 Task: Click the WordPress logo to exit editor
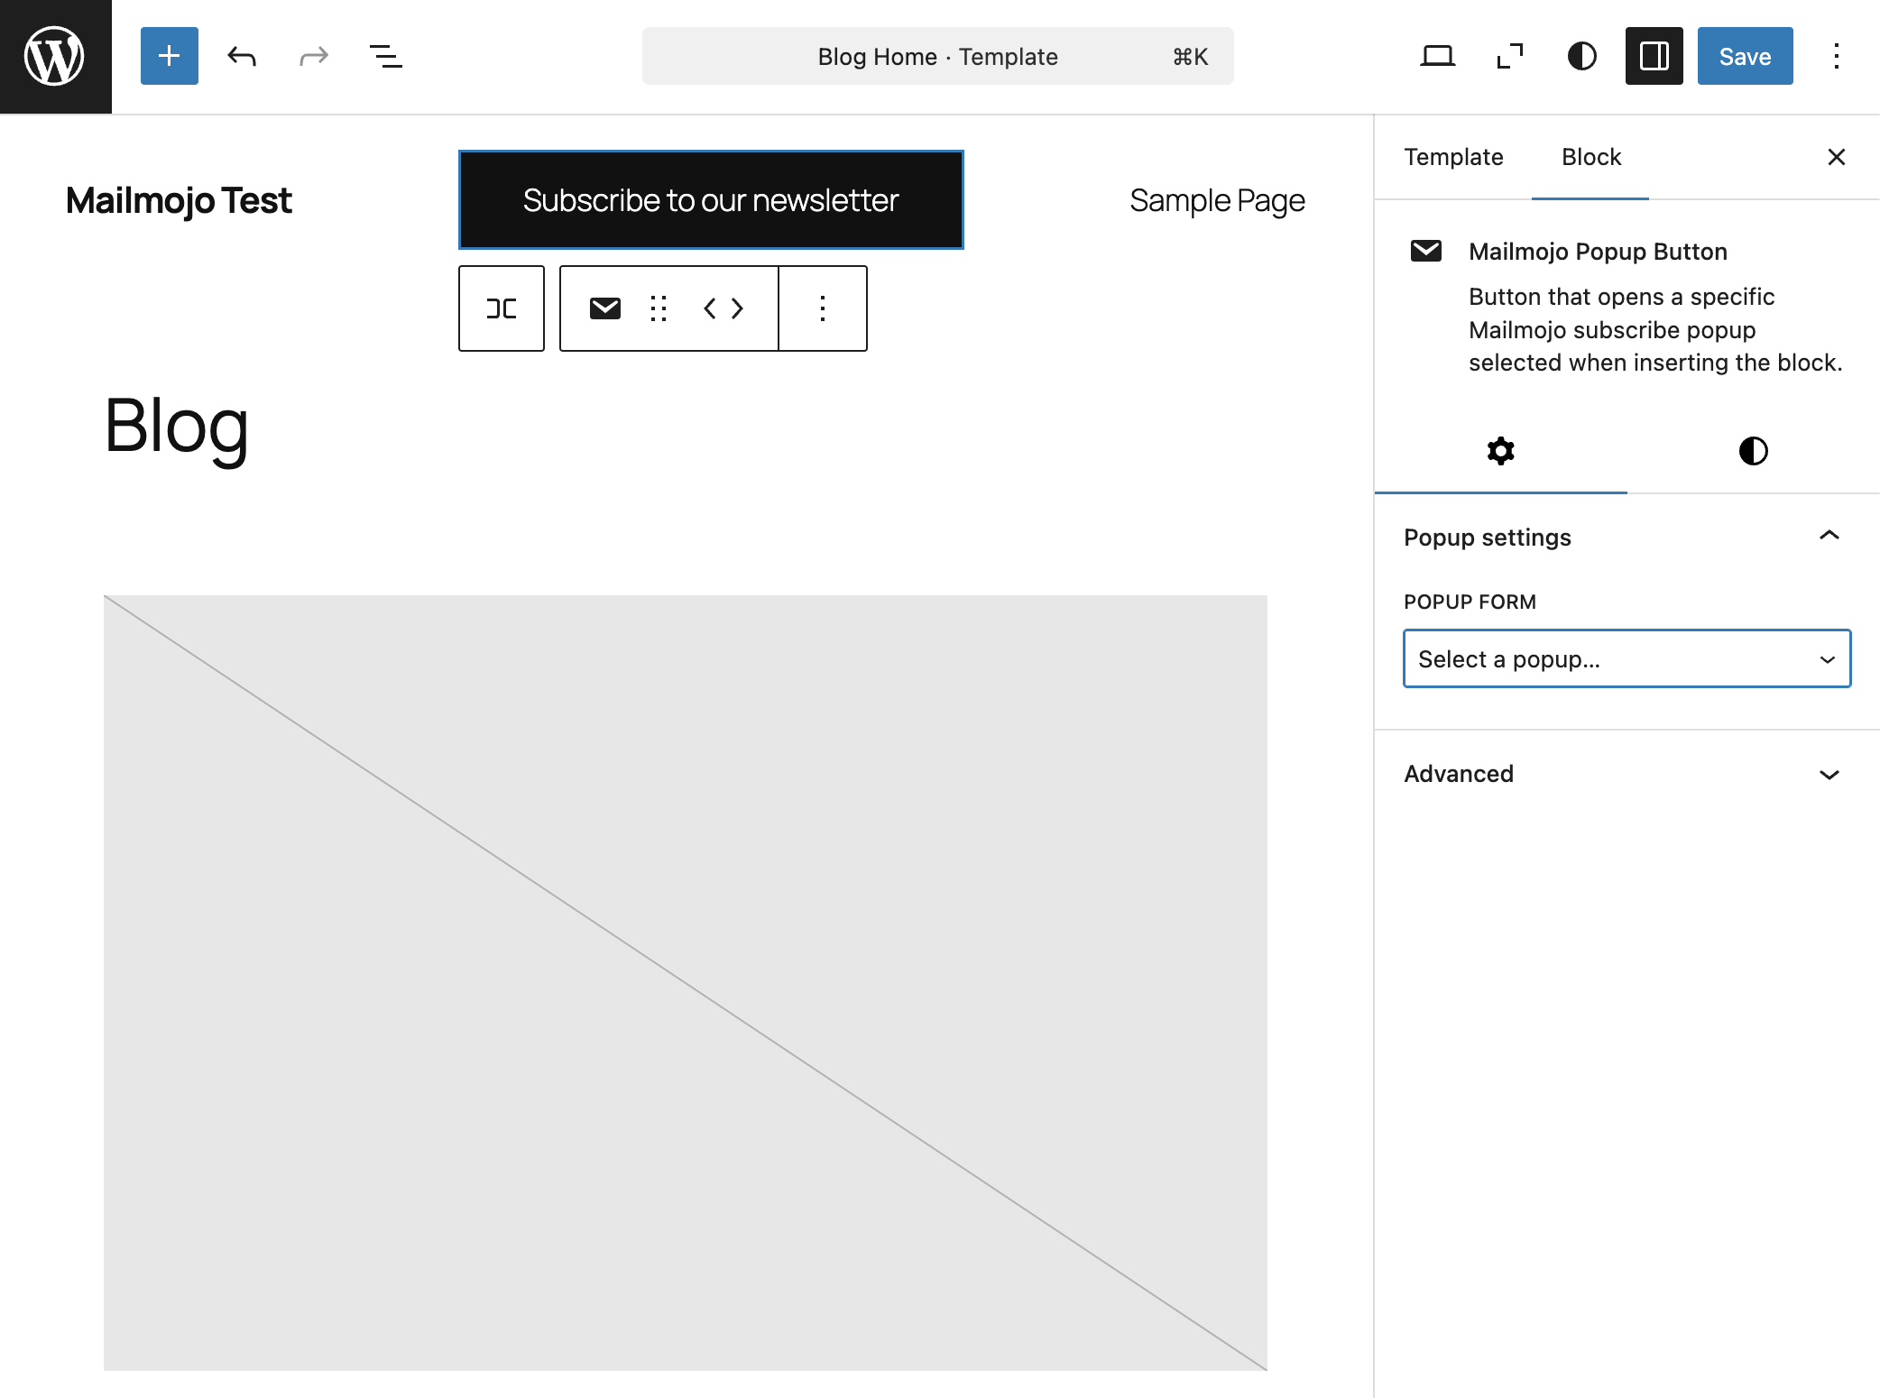click(x=55, y=56)
